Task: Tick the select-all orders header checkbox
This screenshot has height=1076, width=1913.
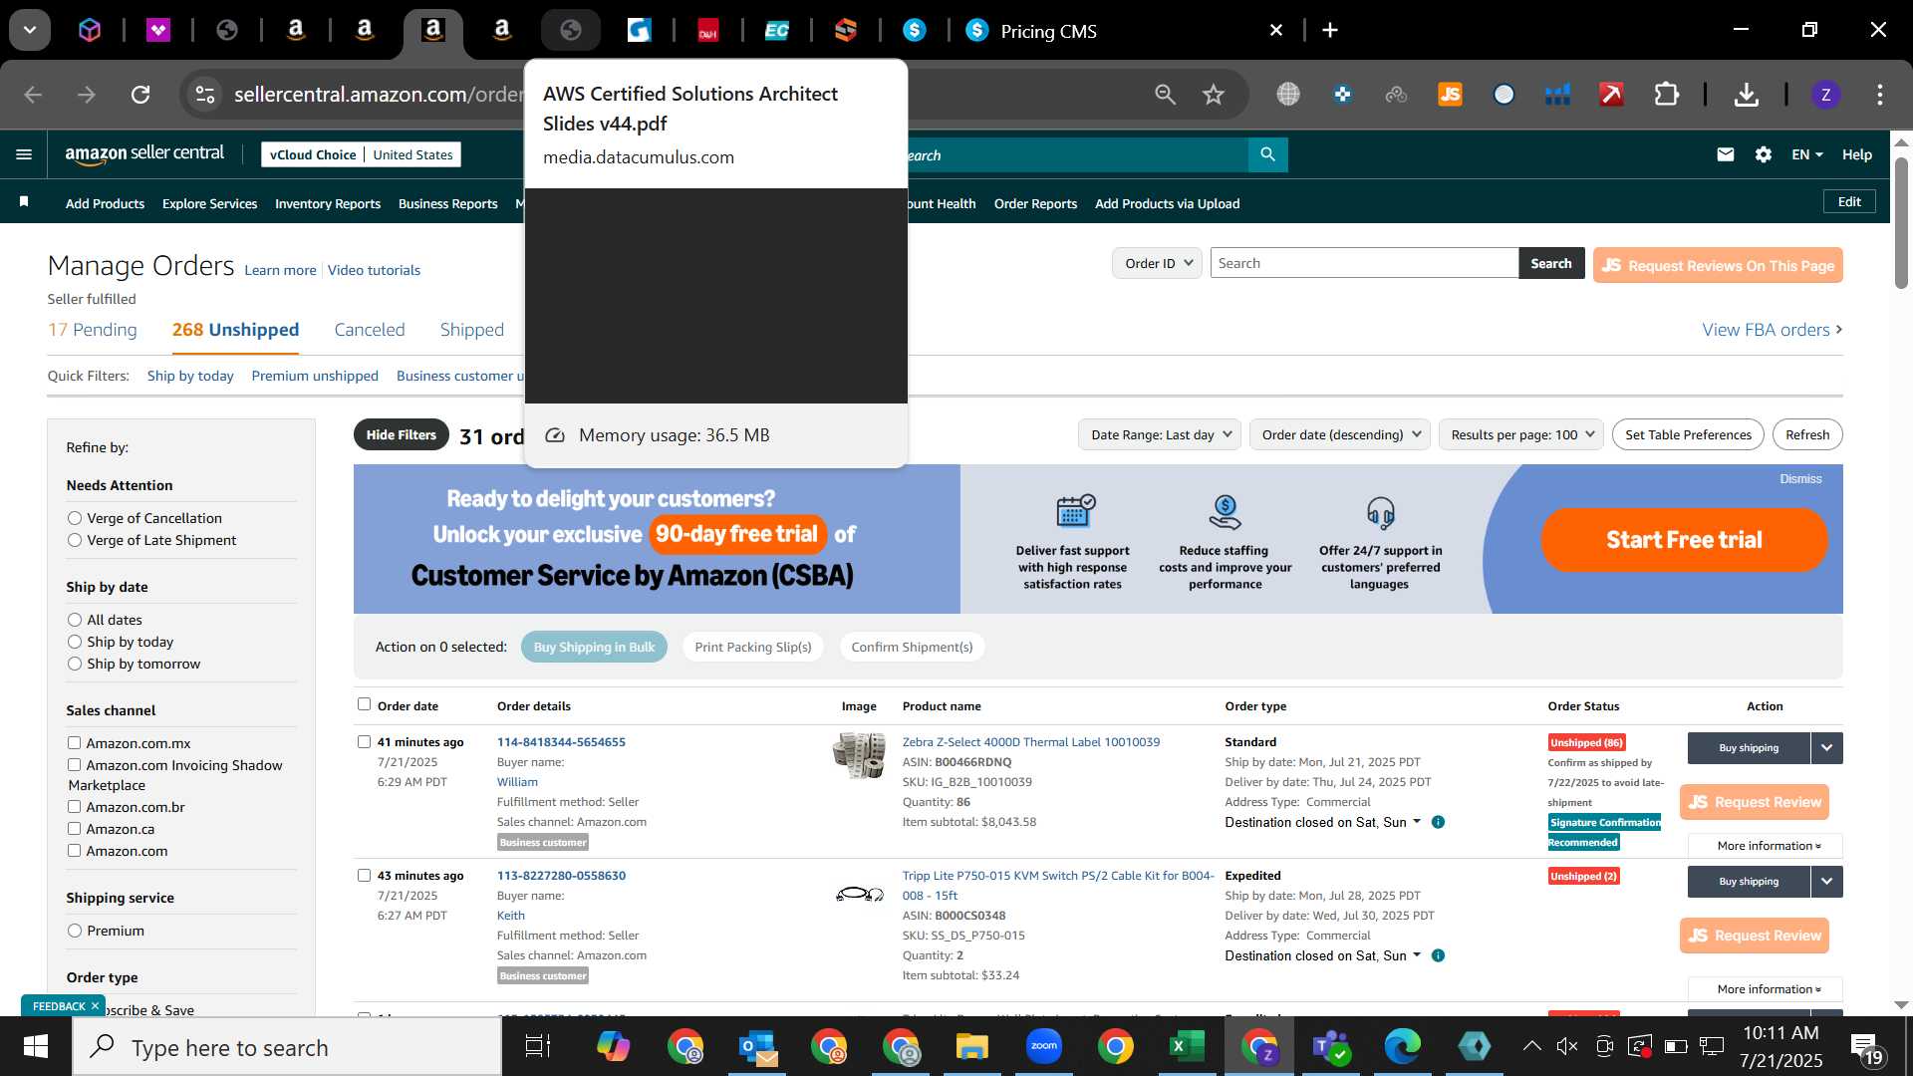Action: tap(364, 704)
